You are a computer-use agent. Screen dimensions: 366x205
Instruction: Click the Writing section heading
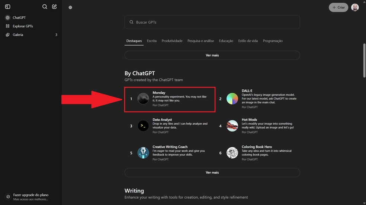(134, 191)
